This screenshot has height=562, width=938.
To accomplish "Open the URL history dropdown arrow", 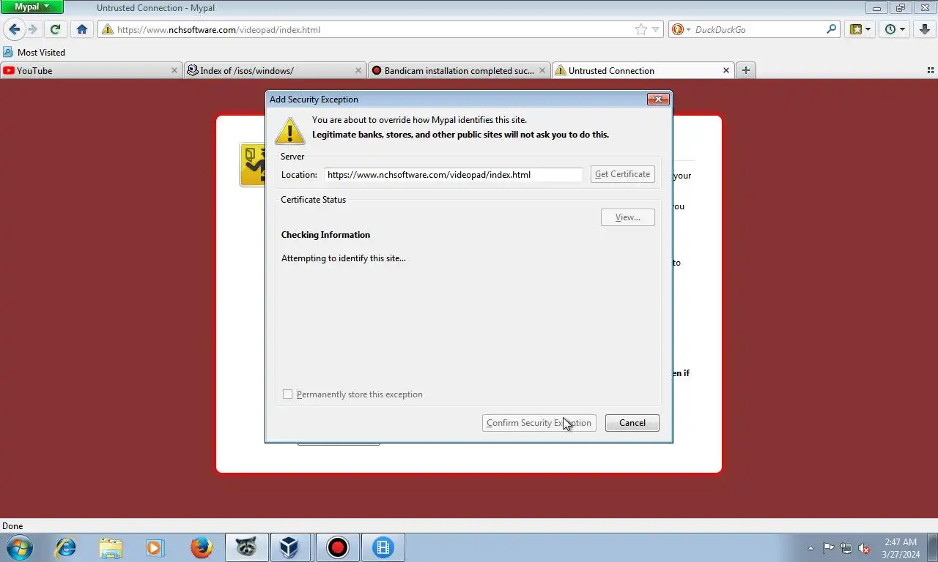I will point(656,29).
